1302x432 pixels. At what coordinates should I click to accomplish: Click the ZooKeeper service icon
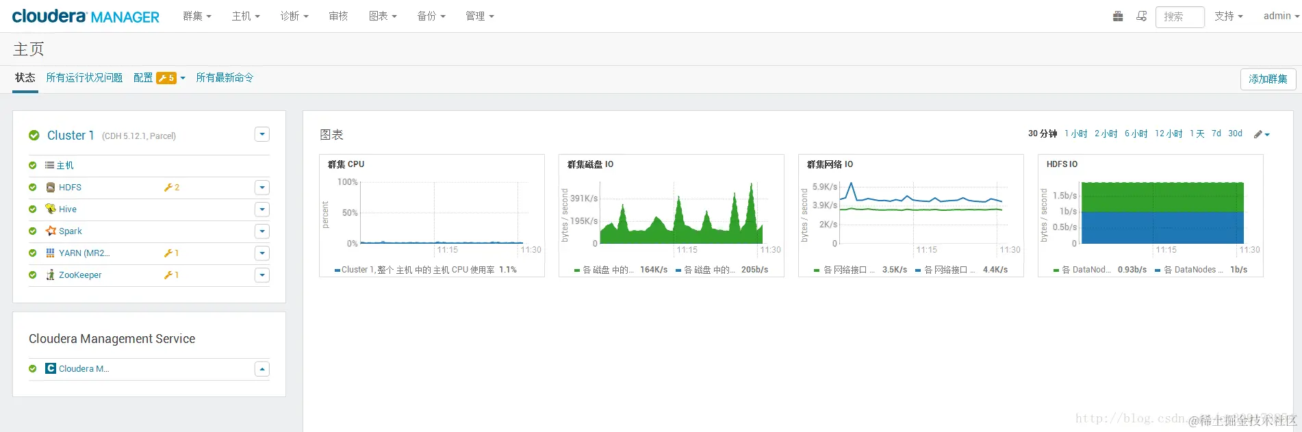click(x=51, y=275)
